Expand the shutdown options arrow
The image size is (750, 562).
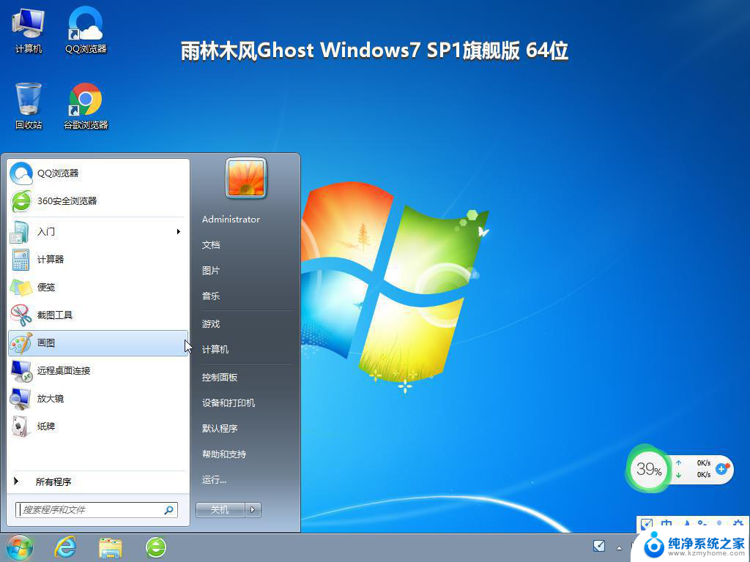click(x=253, y=510)
